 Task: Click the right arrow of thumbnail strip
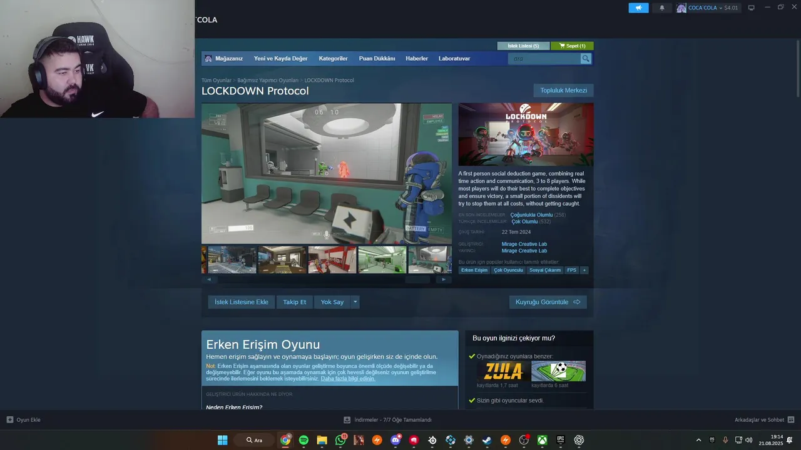coord(444,279)
